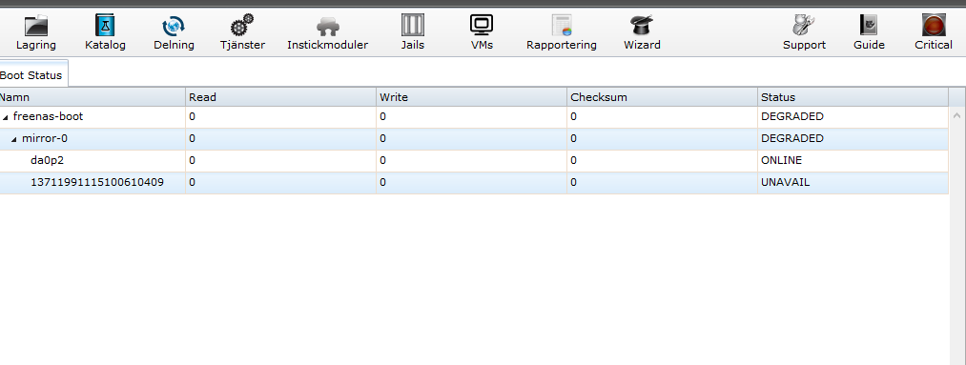Click DEGRADED status of freenas-boot
This screenshot has width=966, height=365.
[x=792, y=116]
